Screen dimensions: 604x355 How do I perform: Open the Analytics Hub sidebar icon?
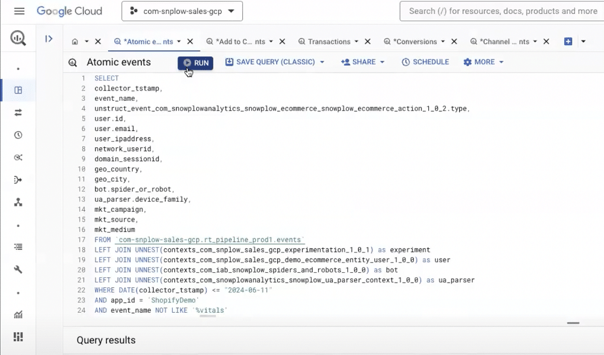click(x=18, y=158)
